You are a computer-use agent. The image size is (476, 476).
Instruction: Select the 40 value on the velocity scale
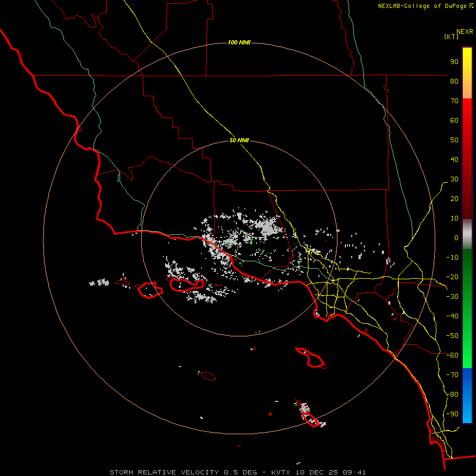(x=454, y=159)
